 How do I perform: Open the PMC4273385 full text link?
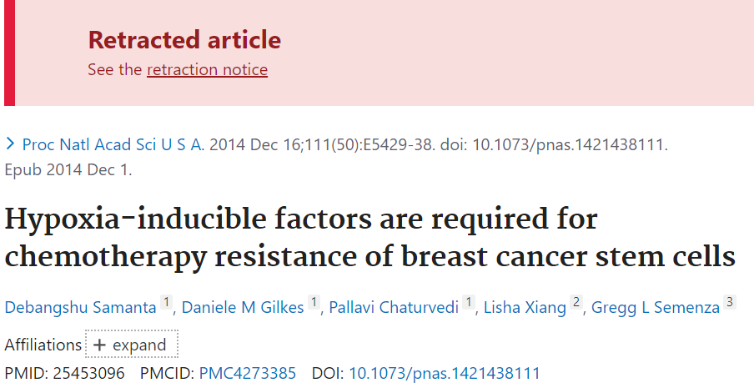click(x=248, y=373)
